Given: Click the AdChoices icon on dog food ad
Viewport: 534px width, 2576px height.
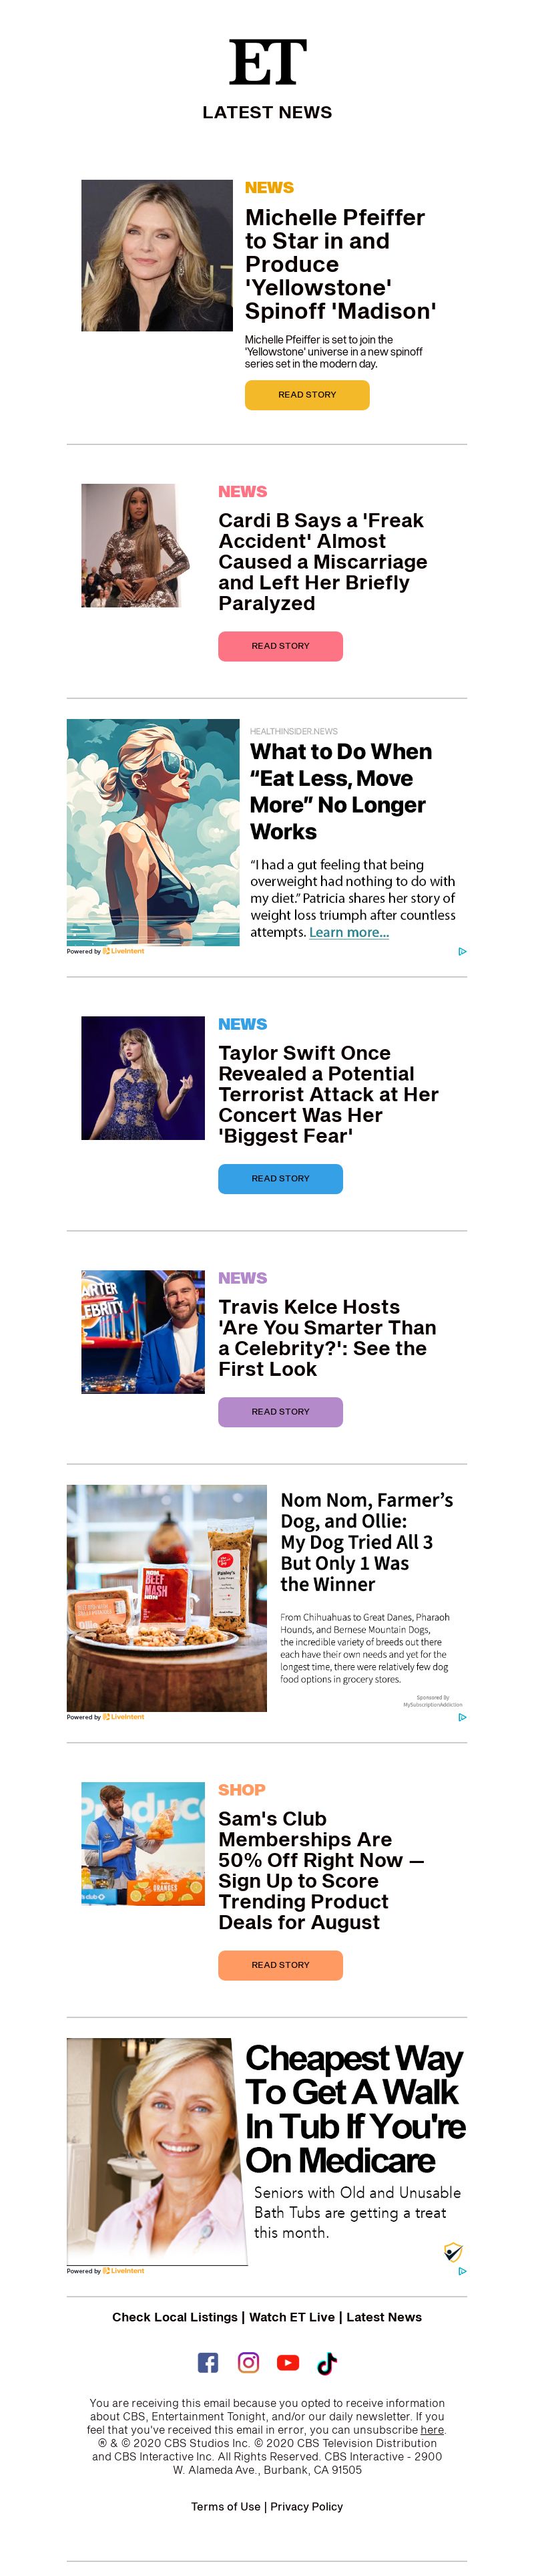Looking at the screenshot, I should coord(462,1717).
